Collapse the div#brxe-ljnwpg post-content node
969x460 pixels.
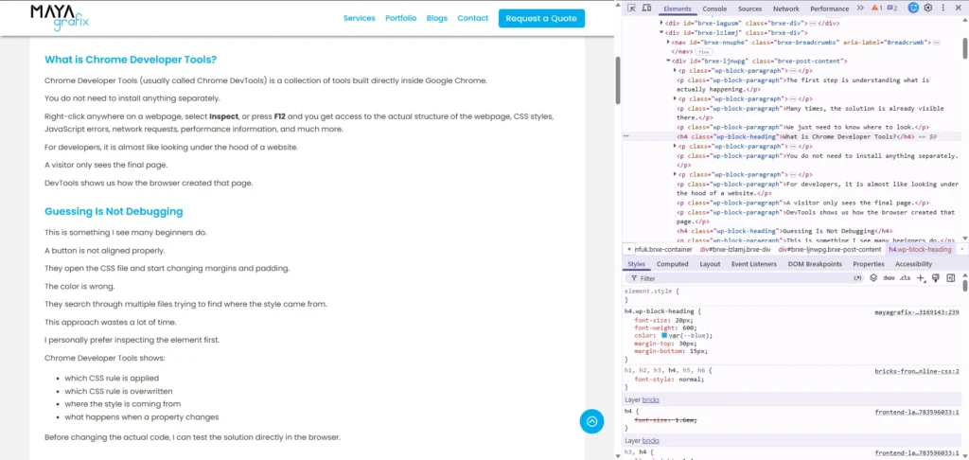click(x=668, y=62)
